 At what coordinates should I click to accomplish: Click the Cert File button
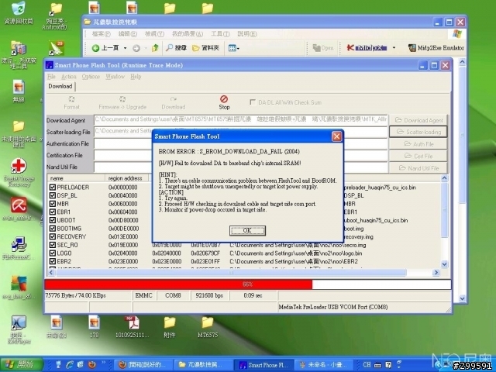coord(418,156)
